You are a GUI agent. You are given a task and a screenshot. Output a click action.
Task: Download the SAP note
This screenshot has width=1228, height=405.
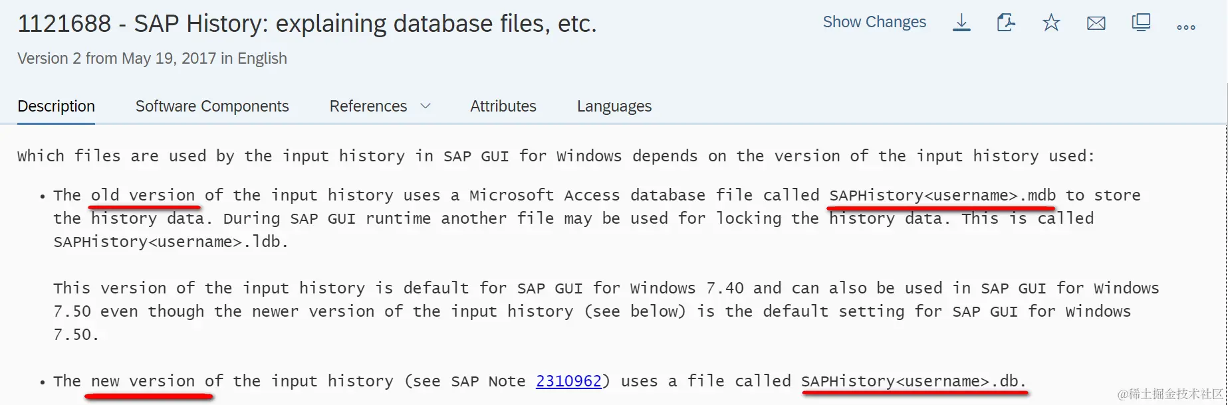[961, 23]
